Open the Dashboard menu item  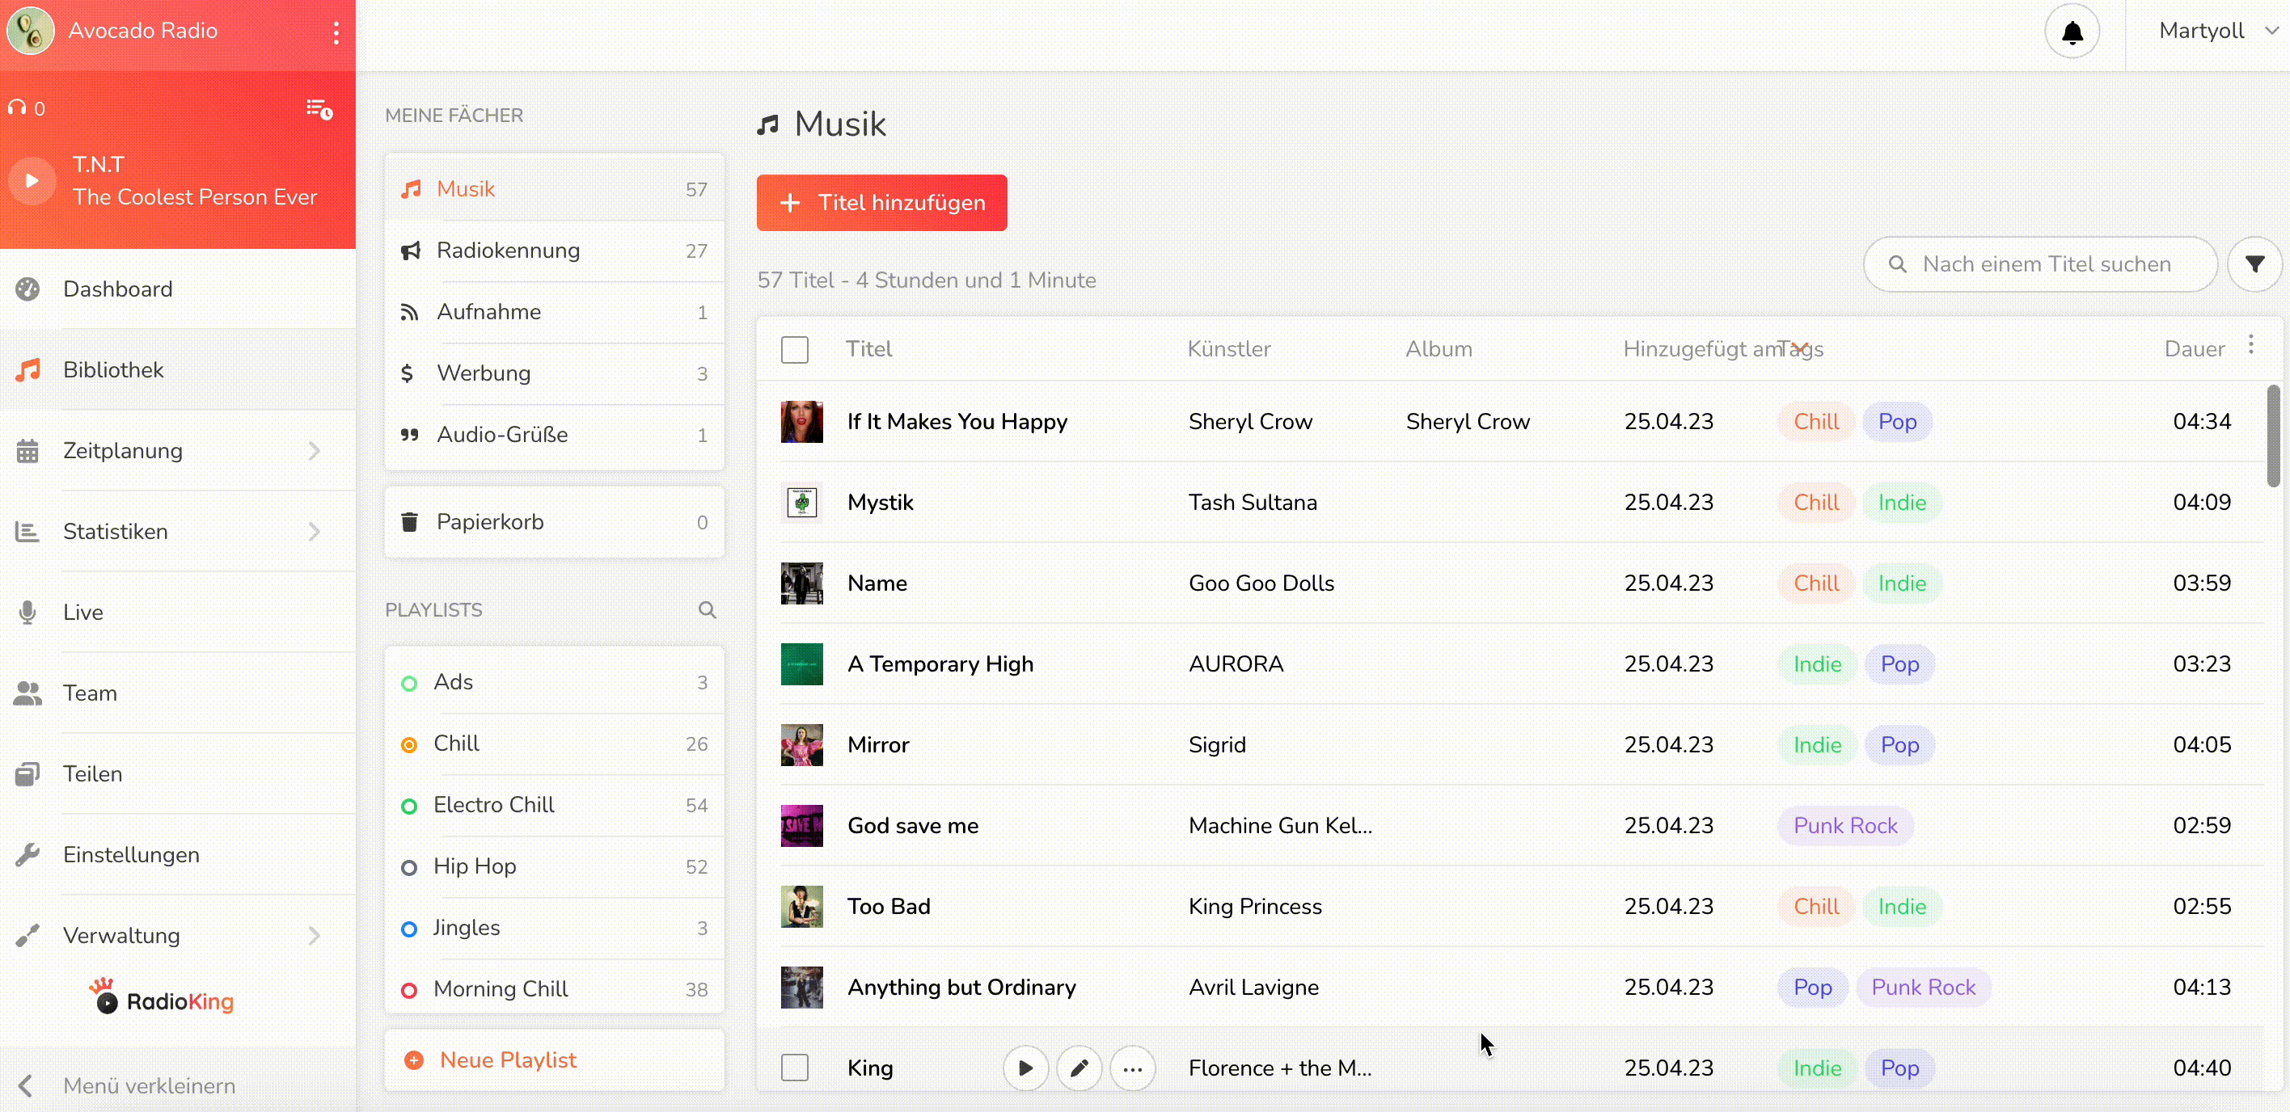(x=178, y=289)
